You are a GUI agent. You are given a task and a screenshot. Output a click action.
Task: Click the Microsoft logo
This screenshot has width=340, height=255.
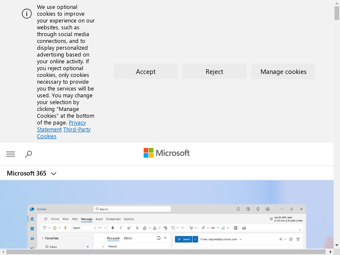[x=167, y=153]
